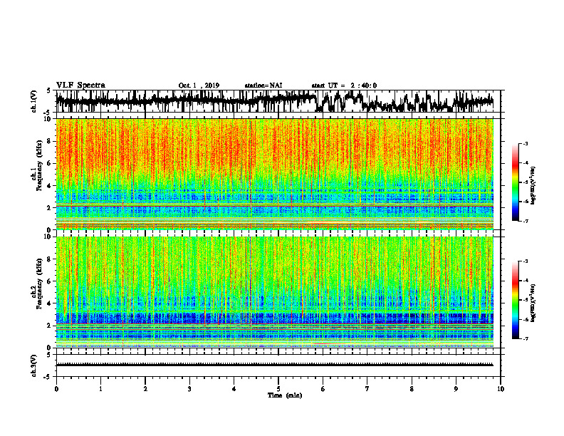The image size is (564, 436).
Task: Click the 'start UT = 2:40:0' header text
Action: pyautogui.click(x=344, y=85)
